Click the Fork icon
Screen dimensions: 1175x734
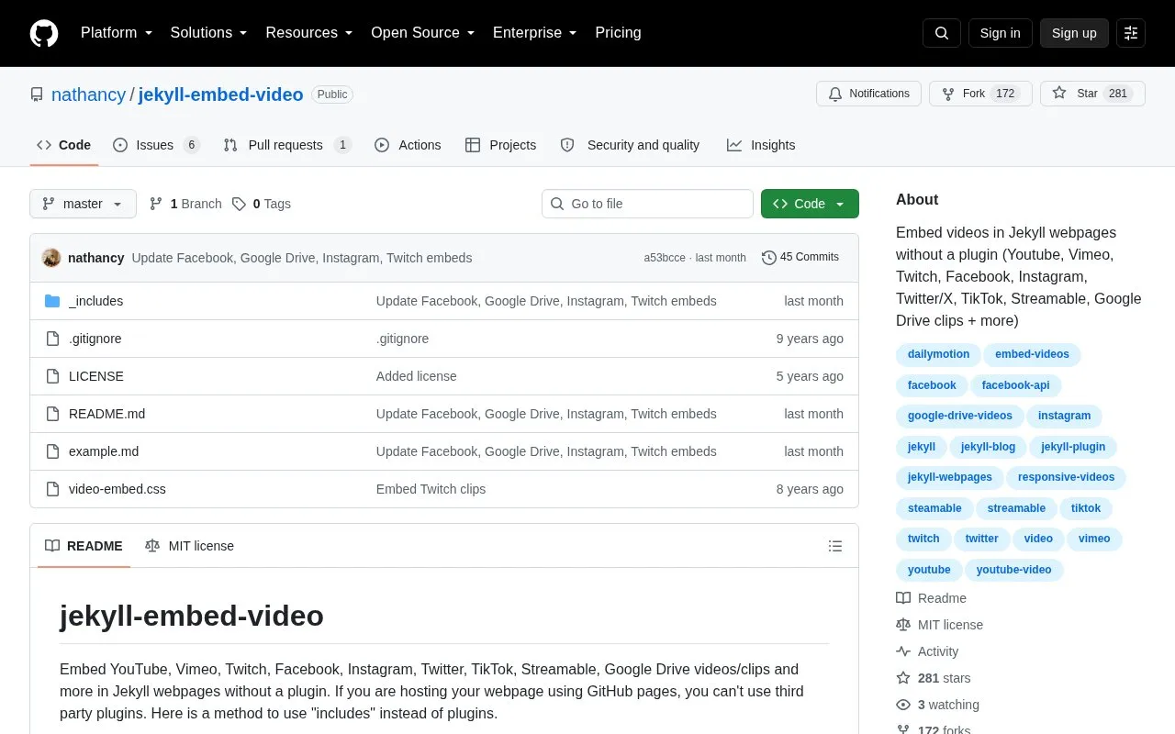948,94
